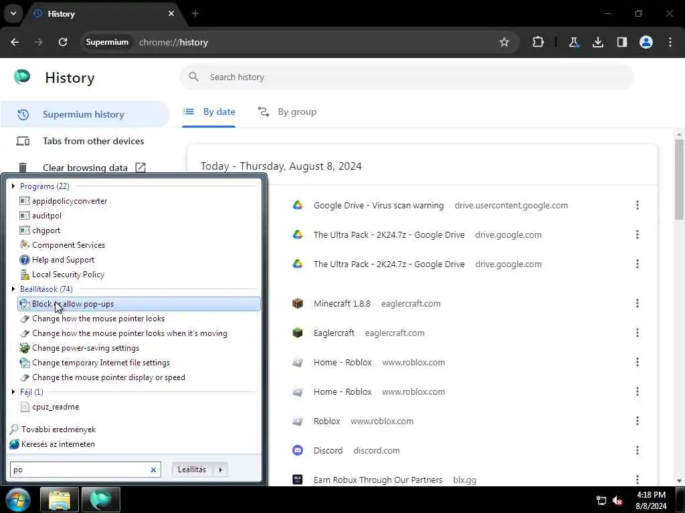This screenshot has height=513, width=685.
Task: Switch to the By date tab
Action: point(209,112)
